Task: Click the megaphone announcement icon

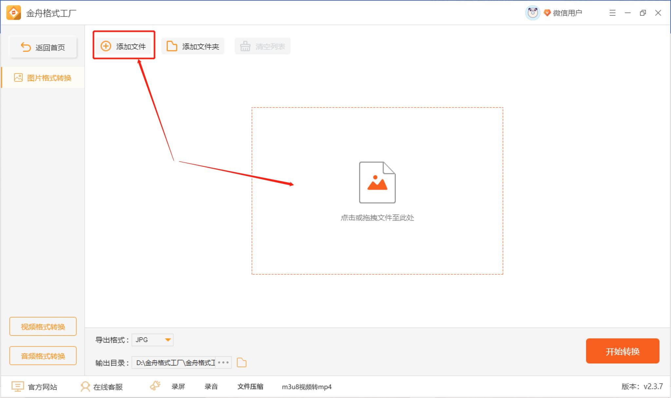Action: pyautogui.click(x=155, y=386)
